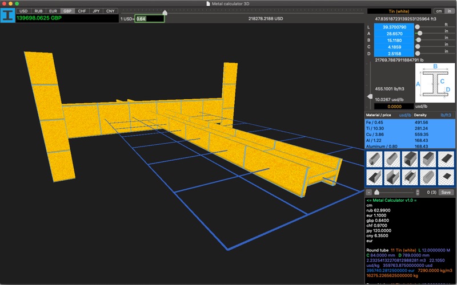Click the I-beam cross-section dimension diagram
The height and width of the screenshot is (285, 457).
(435, 83)
